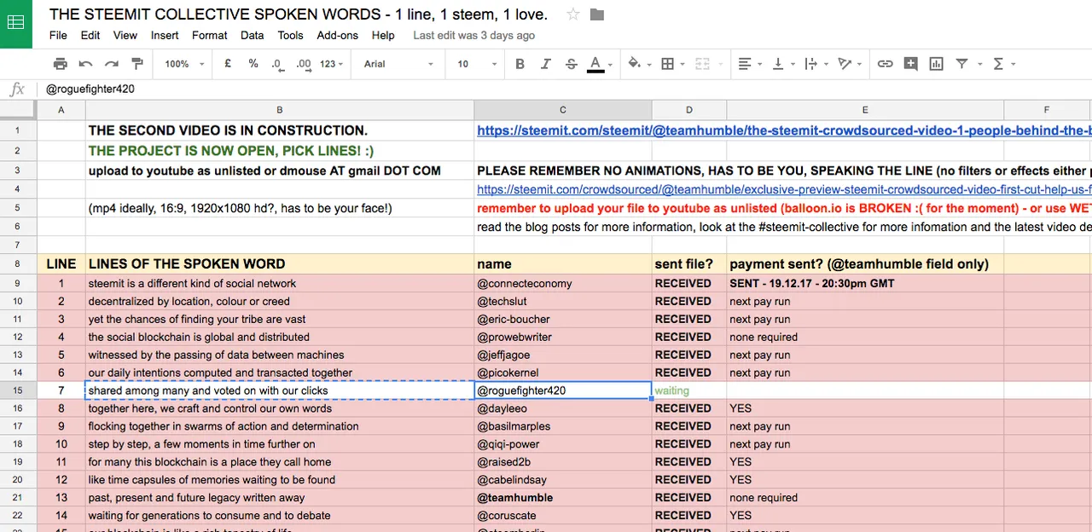
Task: Increase decimal places icon
Action: tap(304, 64)
